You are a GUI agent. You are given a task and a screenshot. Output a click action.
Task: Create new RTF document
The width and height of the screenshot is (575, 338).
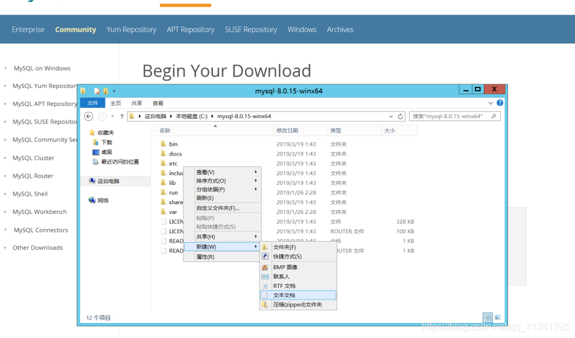[298, 286]
